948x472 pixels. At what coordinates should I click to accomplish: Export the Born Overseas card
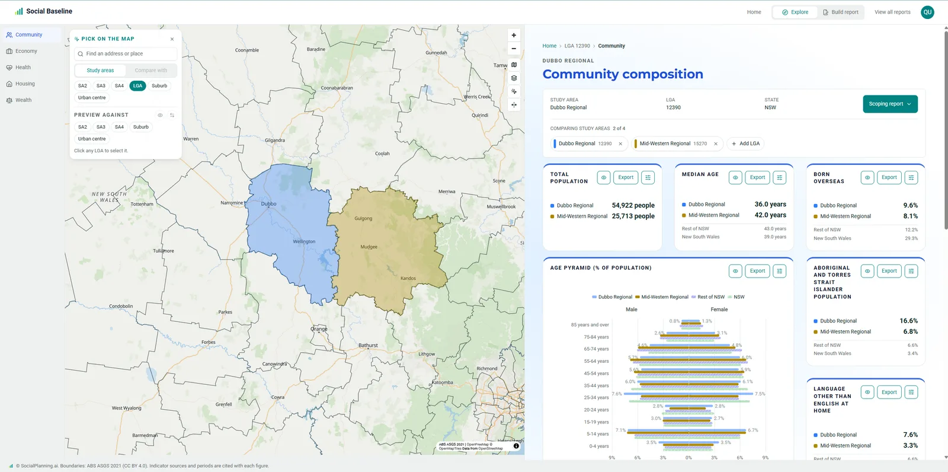coord(889,177)
